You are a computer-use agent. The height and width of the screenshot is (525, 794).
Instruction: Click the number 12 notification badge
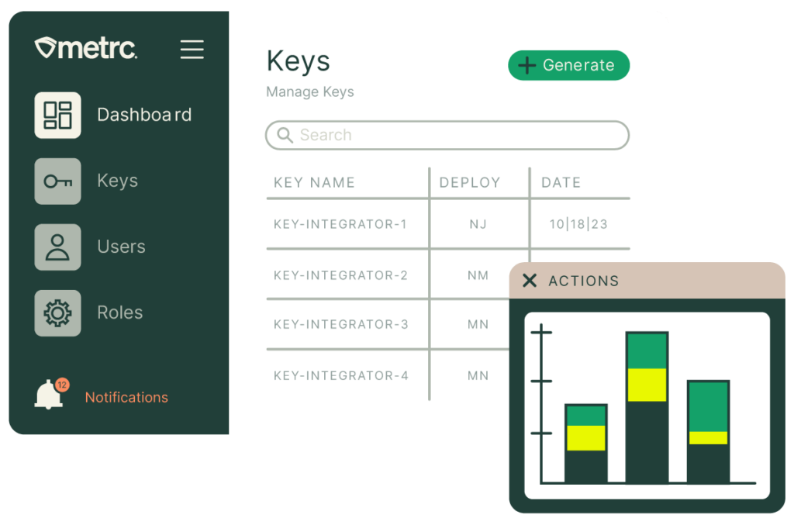pos(62,385)
